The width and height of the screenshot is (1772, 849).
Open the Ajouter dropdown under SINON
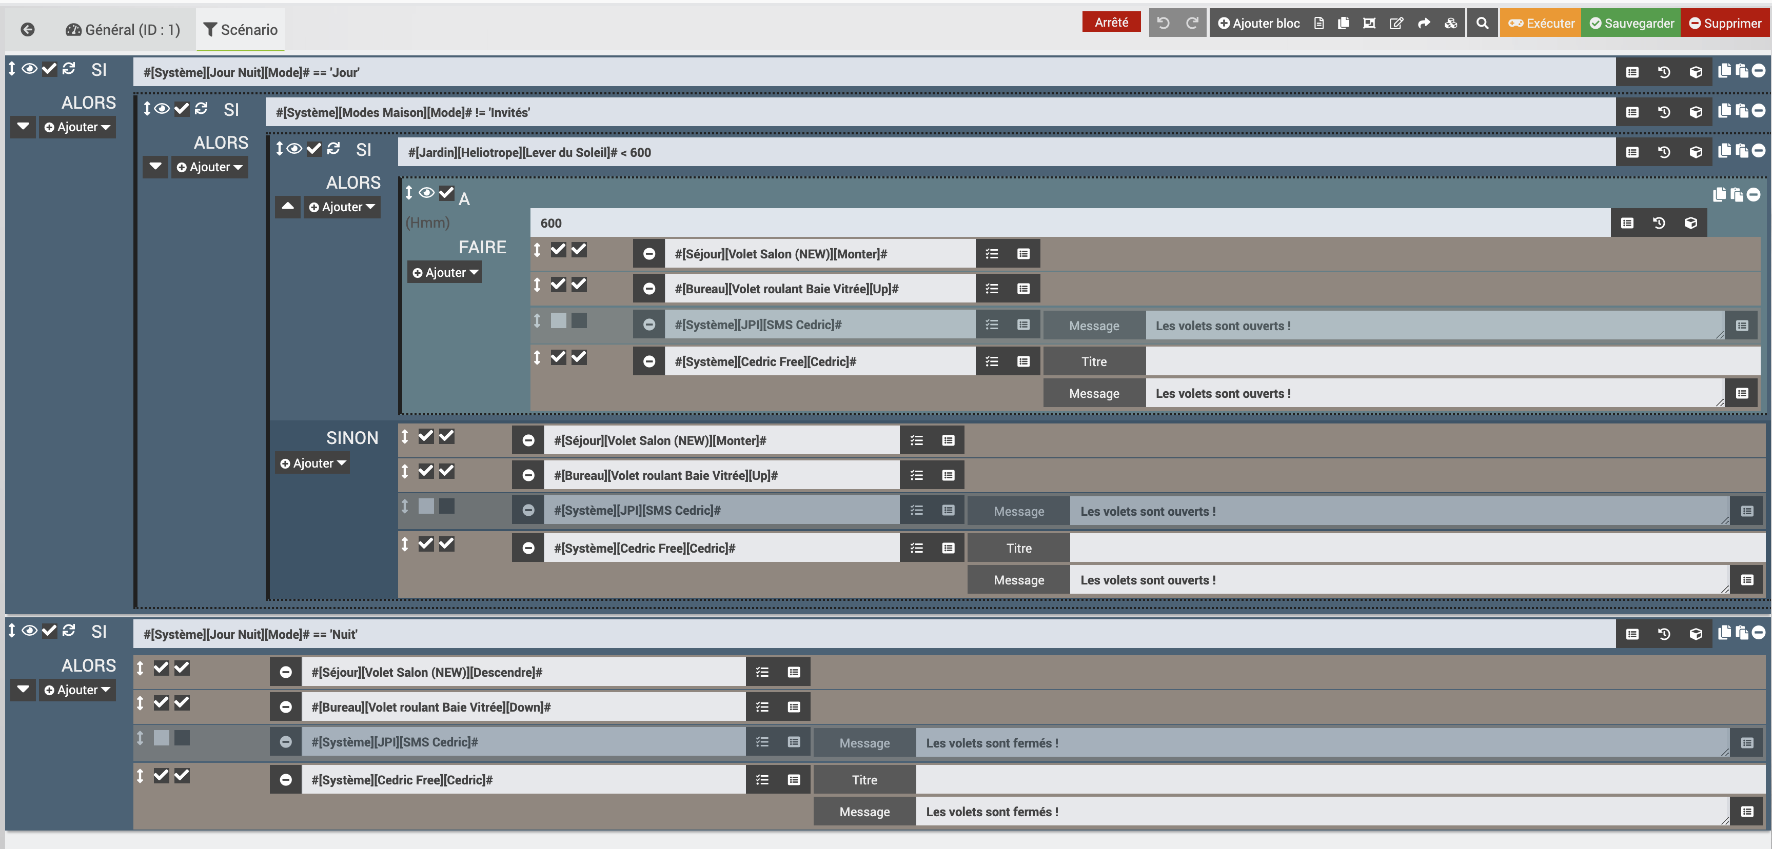point(312,463)
